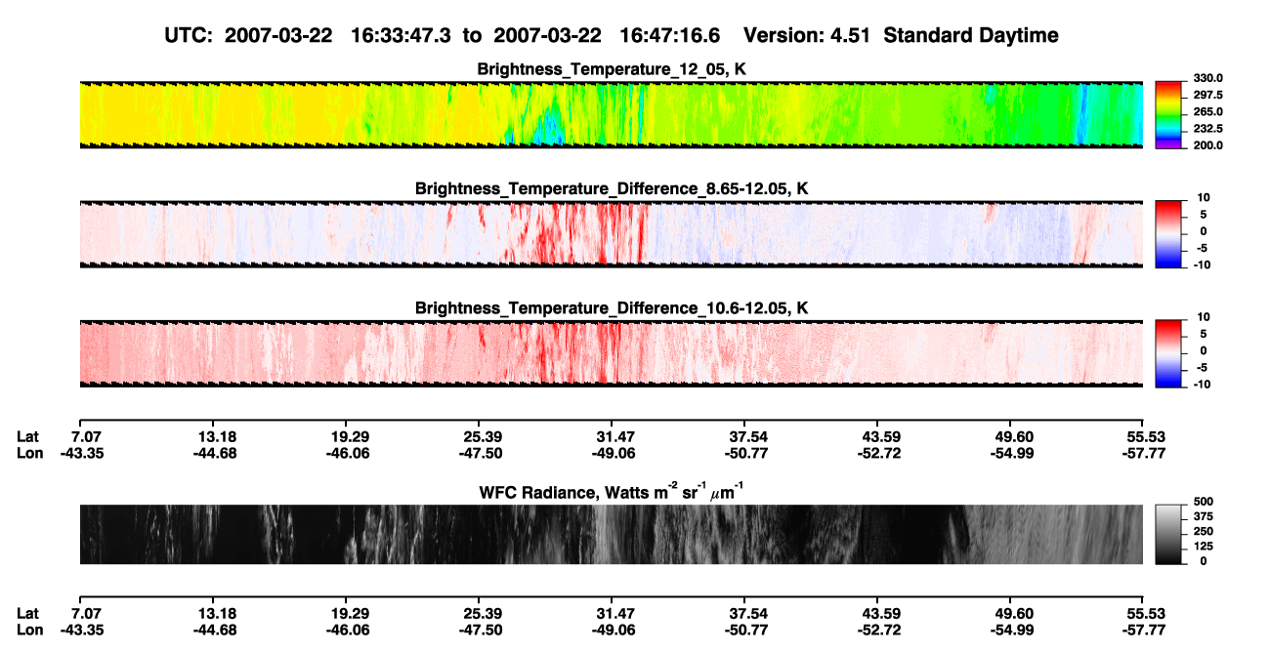Click the 200.0 colorbar tick label
This screenshot has width=1270, height=651.
1208,144
